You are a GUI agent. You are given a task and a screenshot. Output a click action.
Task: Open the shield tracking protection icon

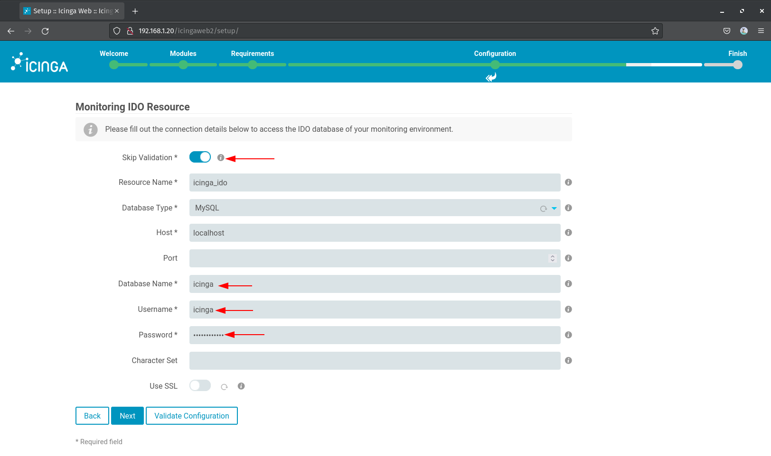click(x=117, y=31)
